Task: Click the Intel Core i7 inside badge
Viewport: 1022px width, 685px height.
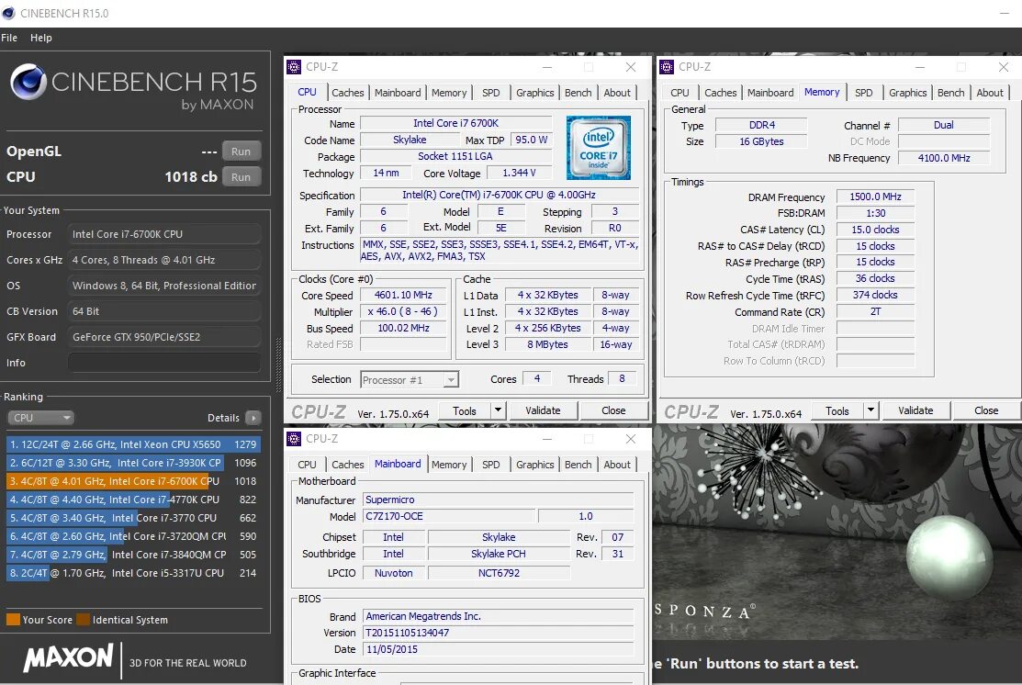Action: tap(599, 148)
